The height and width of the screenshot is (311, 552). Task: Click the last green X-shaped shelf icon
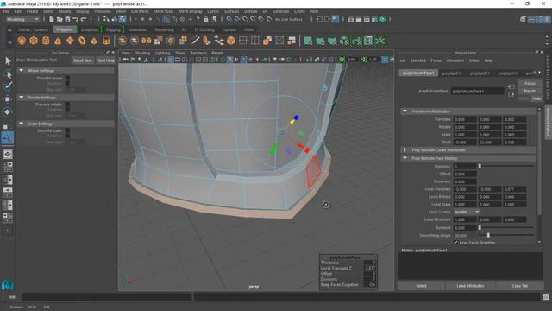click(x=380, y=41)
